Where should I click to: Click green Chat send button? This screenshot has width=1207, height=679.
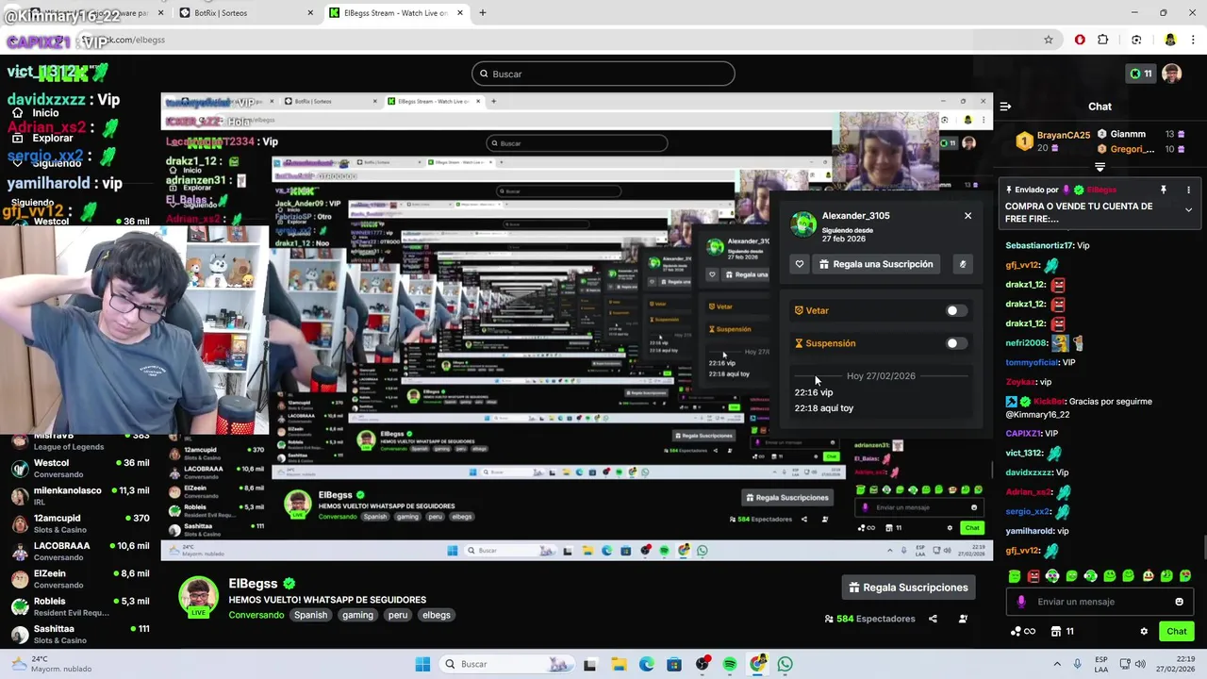(x=1177, y=631)
